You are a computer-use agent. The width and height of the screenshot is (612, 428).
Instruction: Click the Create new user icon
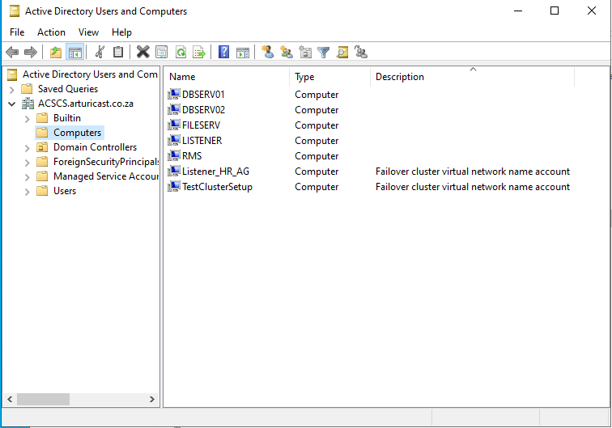[x=268, y=53]
